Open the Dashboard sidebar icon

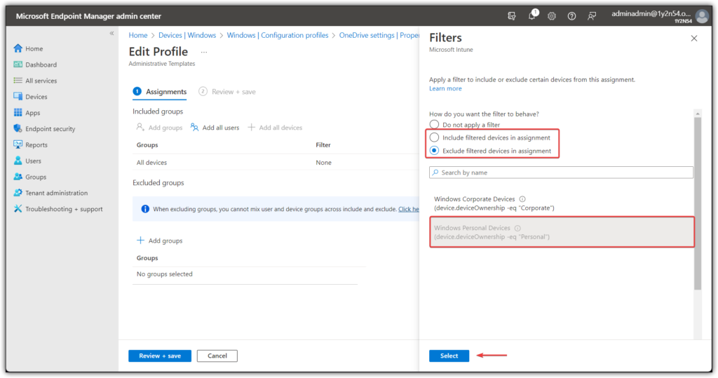pos(18,65)
